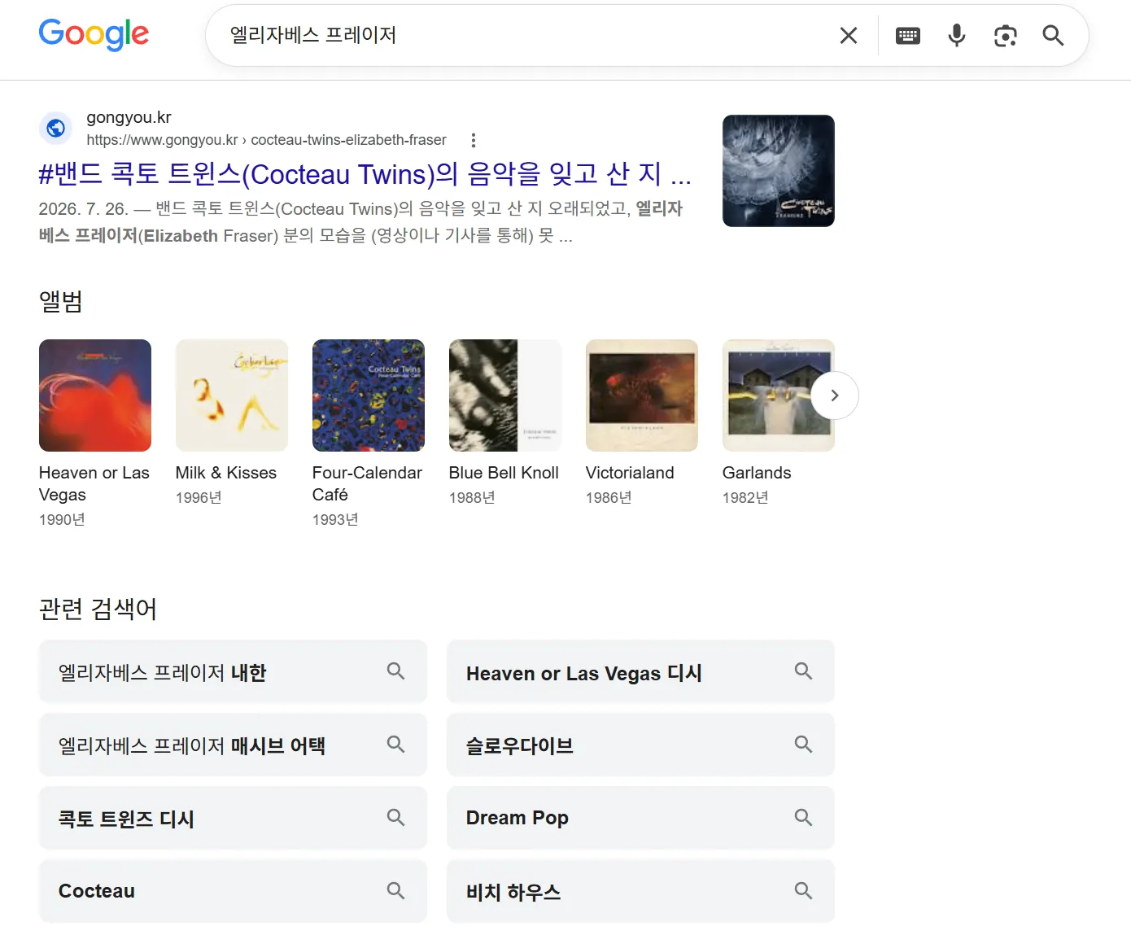1131x935 pixels.
Task: Click magnifier icon in Cocteau row
Action: coord(395,891)
